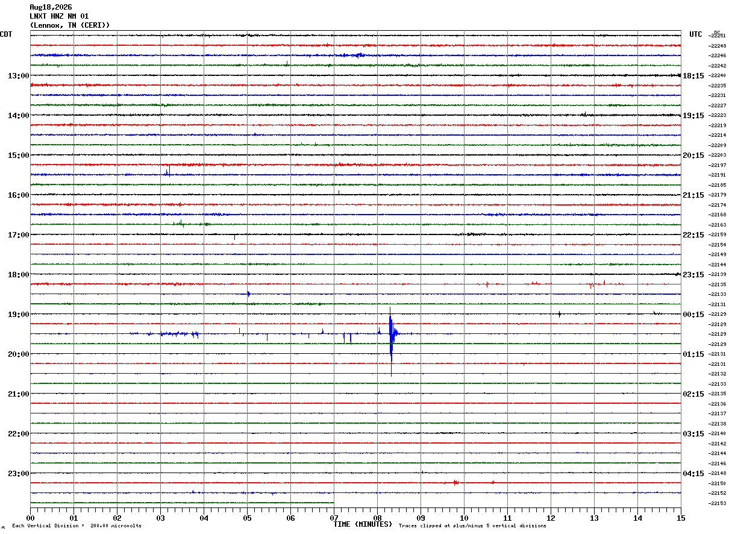The height and width of the screenshot is (534, 729).
Task: Click the blue spike in the 15:00 hour
Action: pyautogui.click(x=168, y=171)
